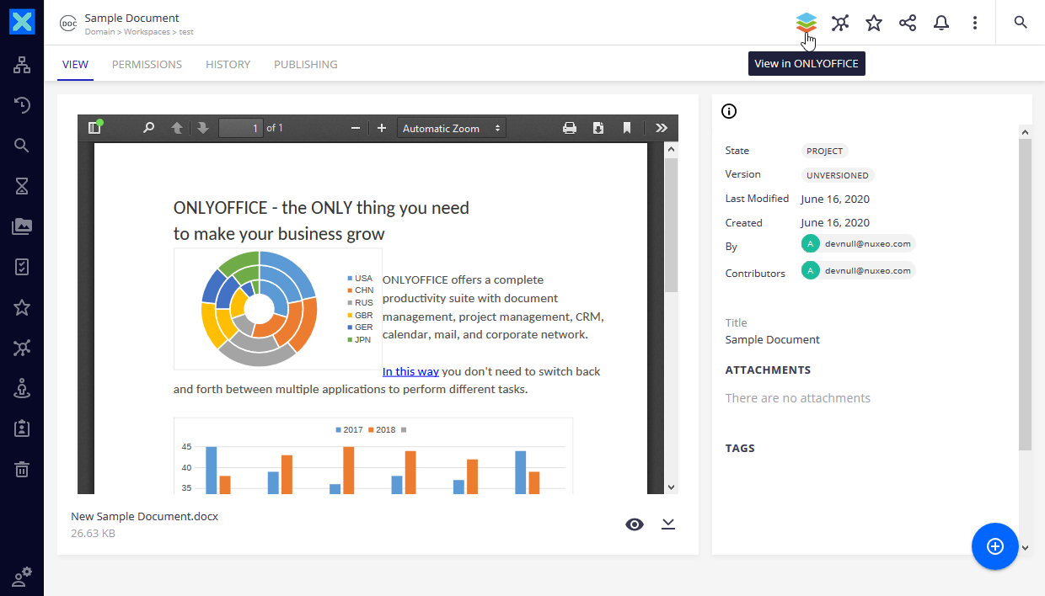Open the notifications bell
Screen dimensions: 1045x596
[x=940, y=23]
